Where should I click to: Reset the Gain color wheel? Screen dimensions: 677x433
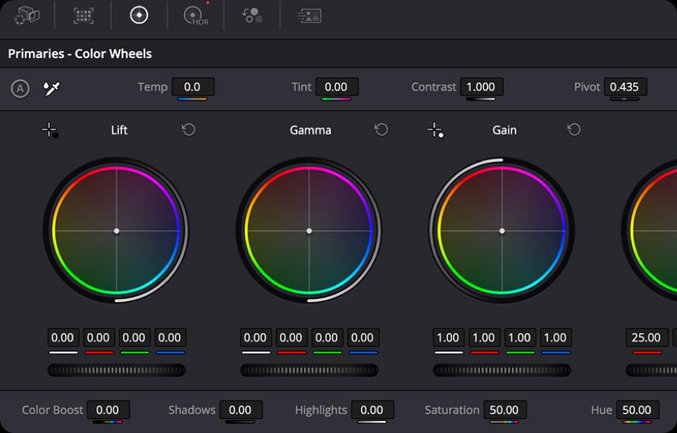[x=574, y=129]
